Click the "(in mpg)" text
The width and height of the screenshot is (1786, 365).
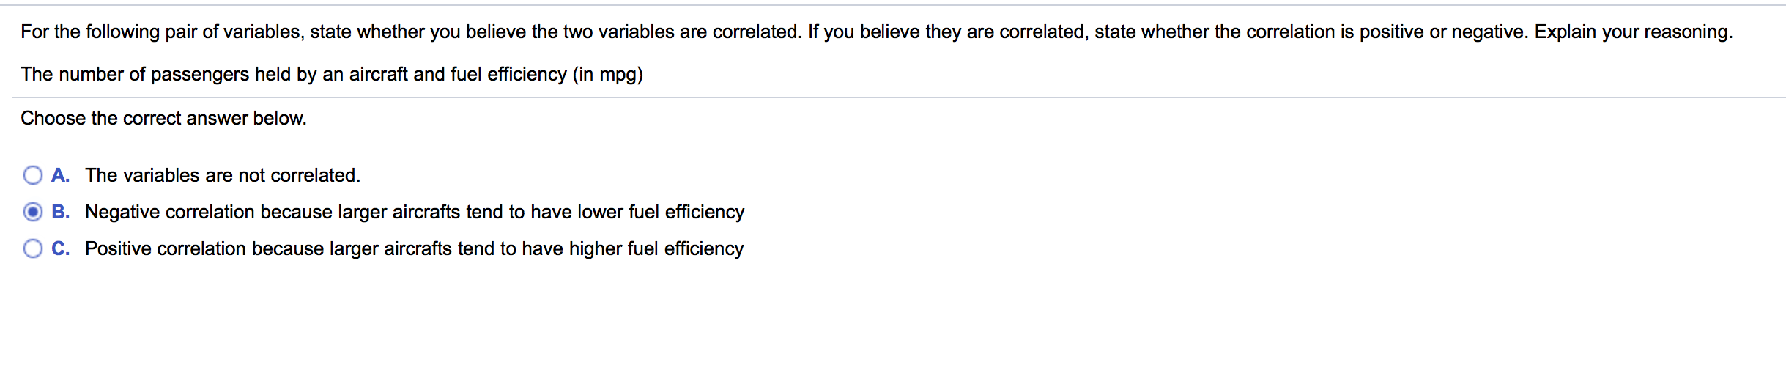608,75
